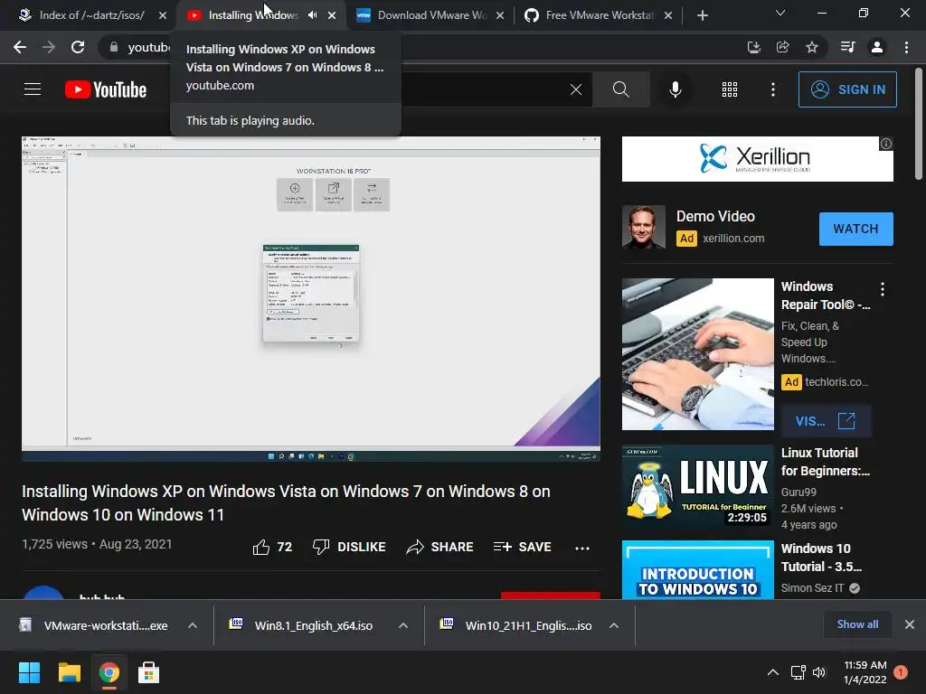Screen dimensions: 926x694
Task: Open Chrome three-dot menu
Action: click(x=906, y=47)
